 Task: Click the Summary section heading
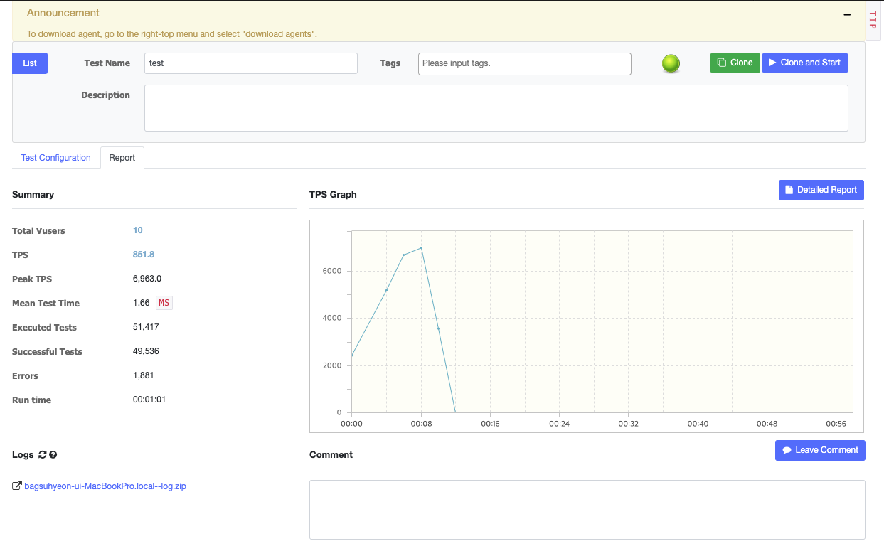pos(33,194)
